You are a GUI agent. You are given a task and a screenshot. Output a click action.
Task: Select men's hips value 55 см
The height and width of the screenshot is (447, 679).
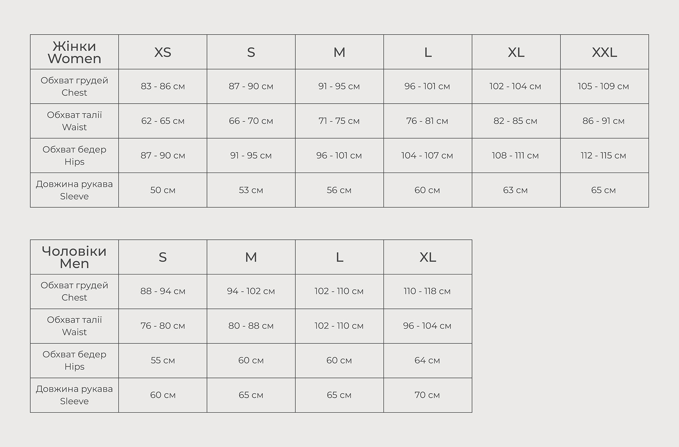pos(163,360)
